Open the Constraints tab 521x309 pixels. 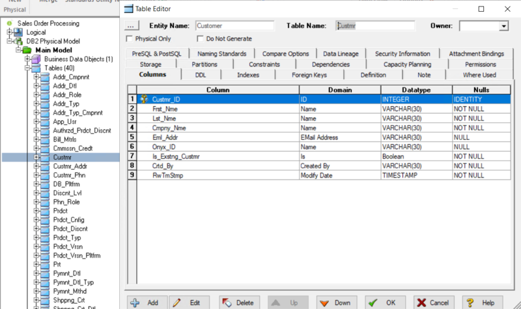(x=264, y=64)
